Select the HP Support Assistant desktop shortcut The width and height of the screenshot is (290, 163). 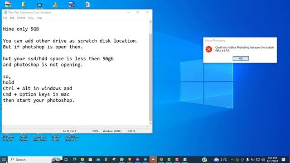pos(8,137)
